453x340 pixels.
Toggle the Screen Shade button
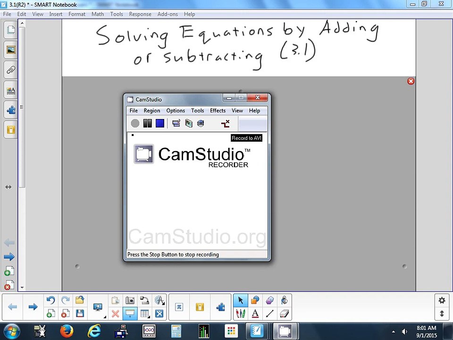tap(130, 314)
